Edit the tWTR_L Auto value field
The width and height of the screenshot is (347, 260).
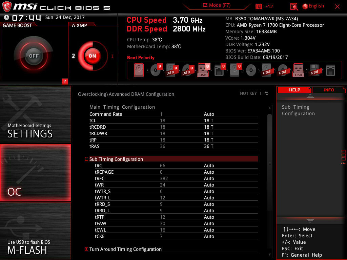tap(209, 198)
